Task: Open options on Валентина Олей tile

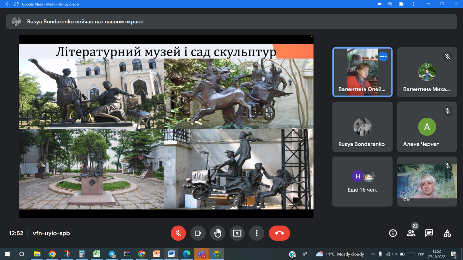Action: click(383, 57)
